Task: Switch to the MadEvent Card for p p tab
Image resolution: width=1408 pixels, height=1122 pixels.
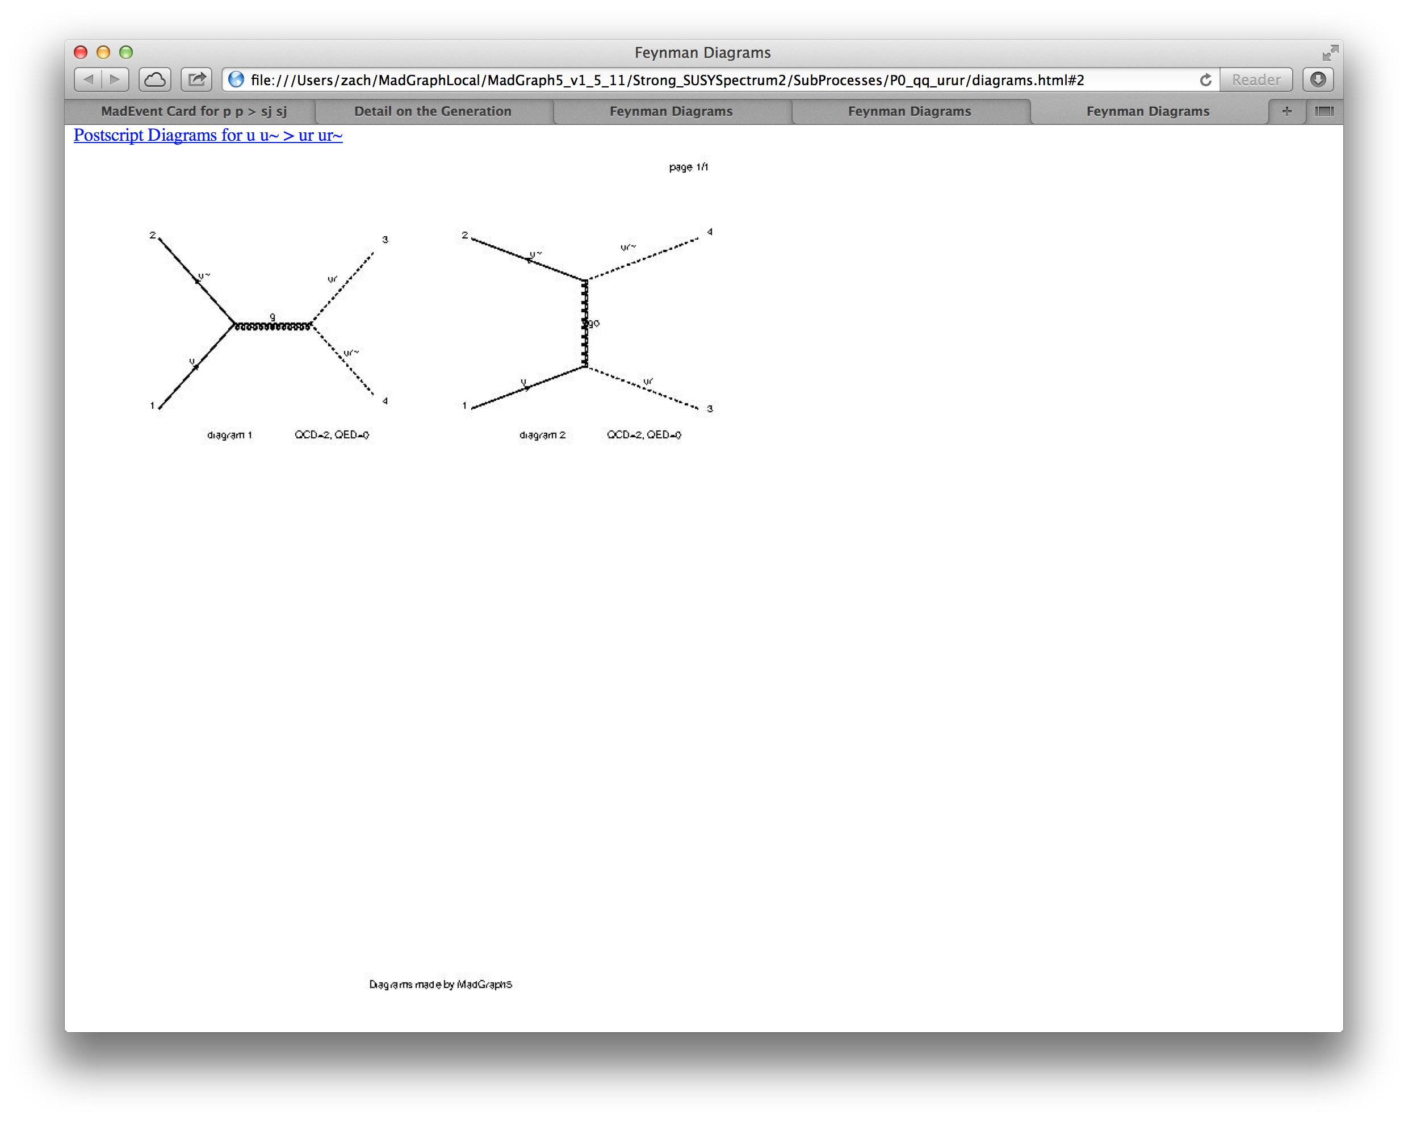Action: (193, 111)
